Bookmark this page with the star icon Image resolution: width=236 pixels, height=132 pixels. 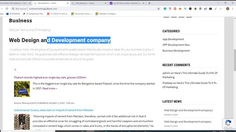coord(159,9)
